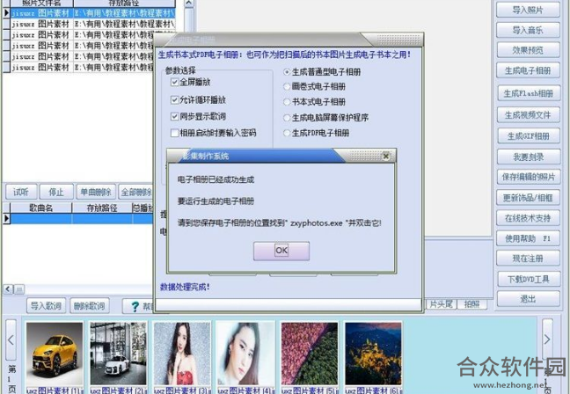The image size is (570, 394).
Task: Select the flower field thumbnail 图片素材 (5)
Action: click(310, 354)
